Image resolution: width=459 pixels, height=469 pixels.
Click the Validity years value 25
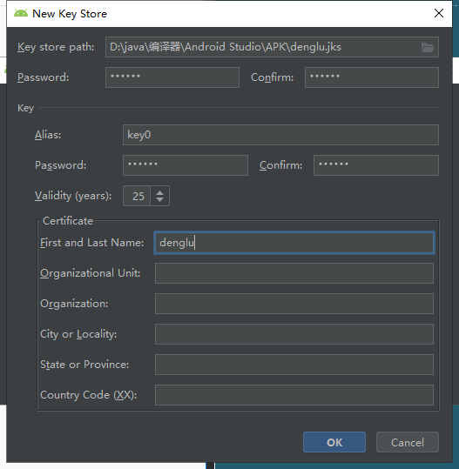(x=137, y=196)
